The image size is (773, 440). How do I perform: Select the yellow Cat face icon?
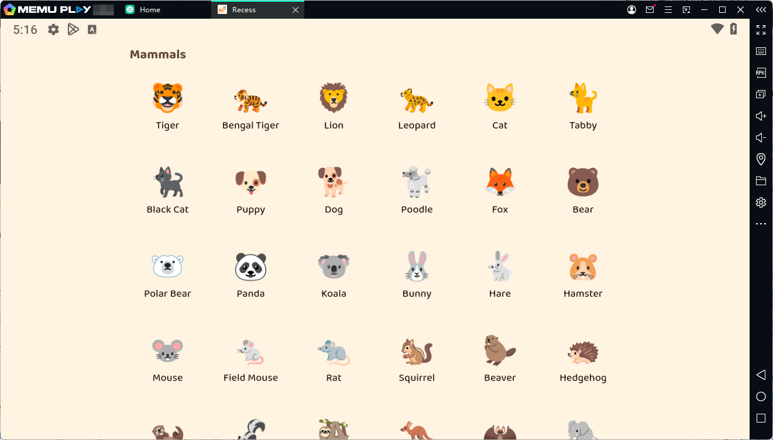pyautogui.click(x=500, y=98)
